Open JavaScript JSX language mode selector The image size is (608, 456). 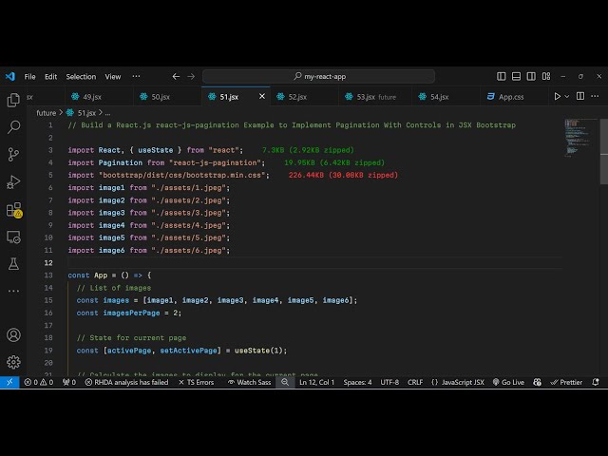[457, 382]
